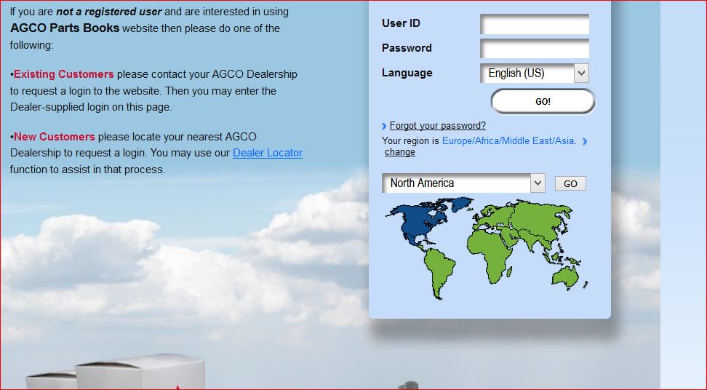
Task: Open the Language dropdown showing English (US)
Action: (535, 73)
